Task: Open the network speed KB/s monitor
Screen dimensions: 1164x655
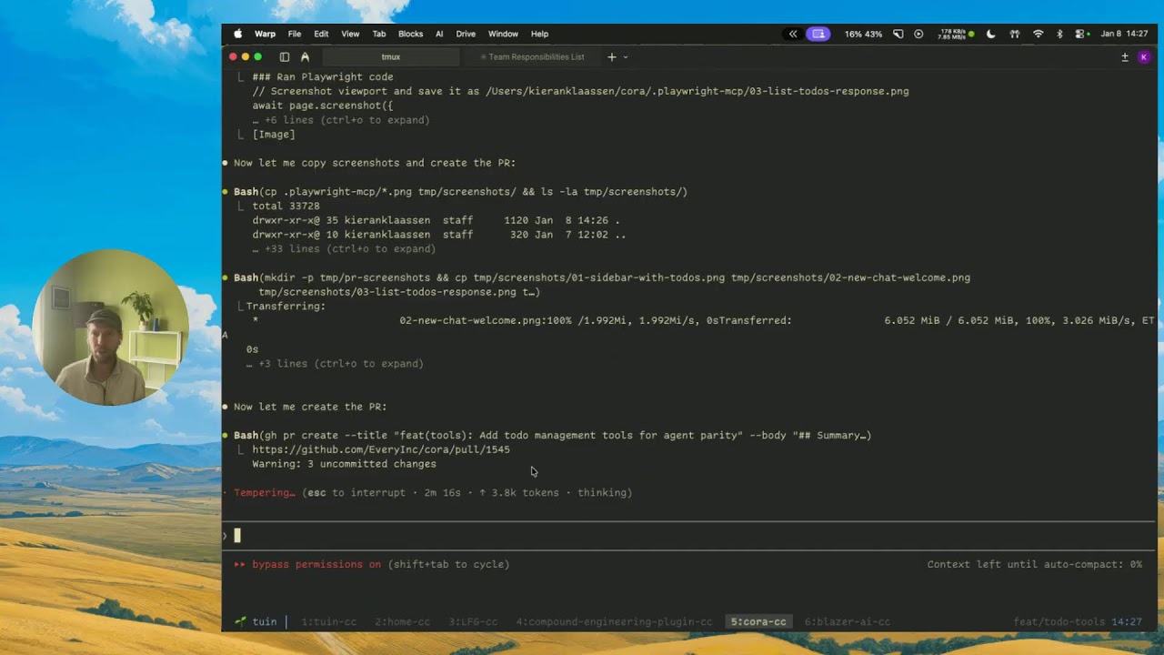Action: [956, 34]
